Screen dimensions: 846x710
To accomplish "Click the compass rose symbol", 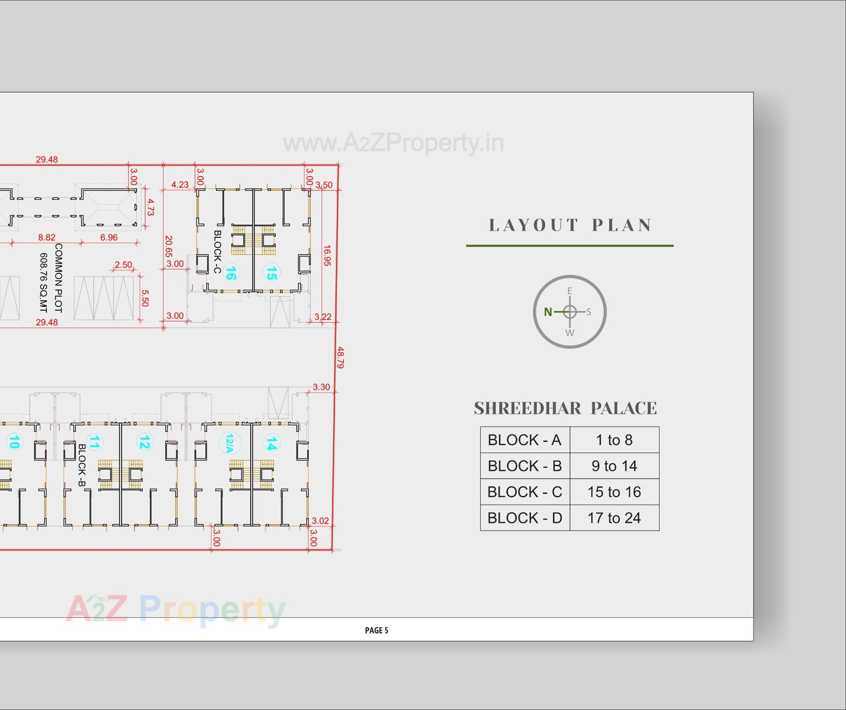I will [570, 311].
